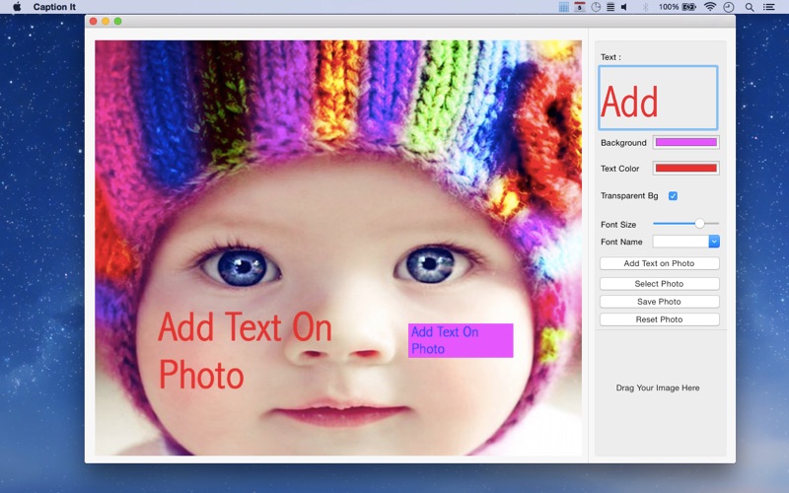Click the Reset Photo button
This screenshot has height=493, width=789.
(659, 319)
